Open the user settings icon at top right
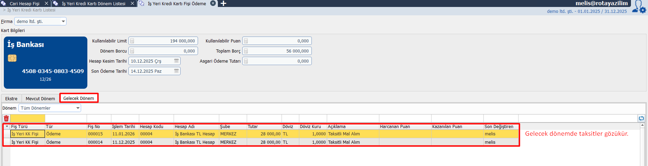Image resolution: width=648 pixels, height=166 pixels. [639, 7]
